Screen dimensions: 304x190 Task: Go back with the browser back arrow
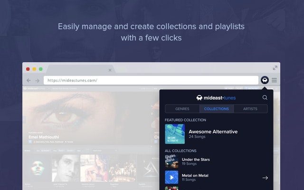click(28, 80)
